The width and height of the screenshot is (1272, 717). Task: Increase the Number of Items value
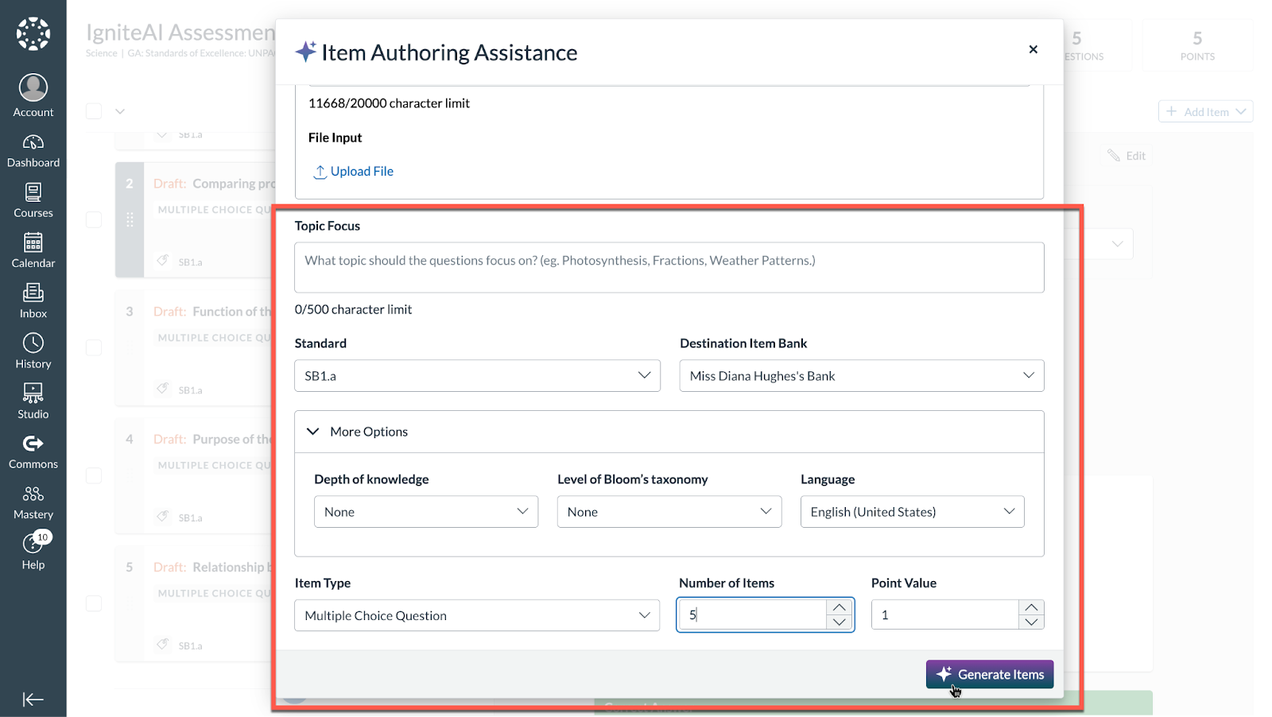[x=840, y=607]
